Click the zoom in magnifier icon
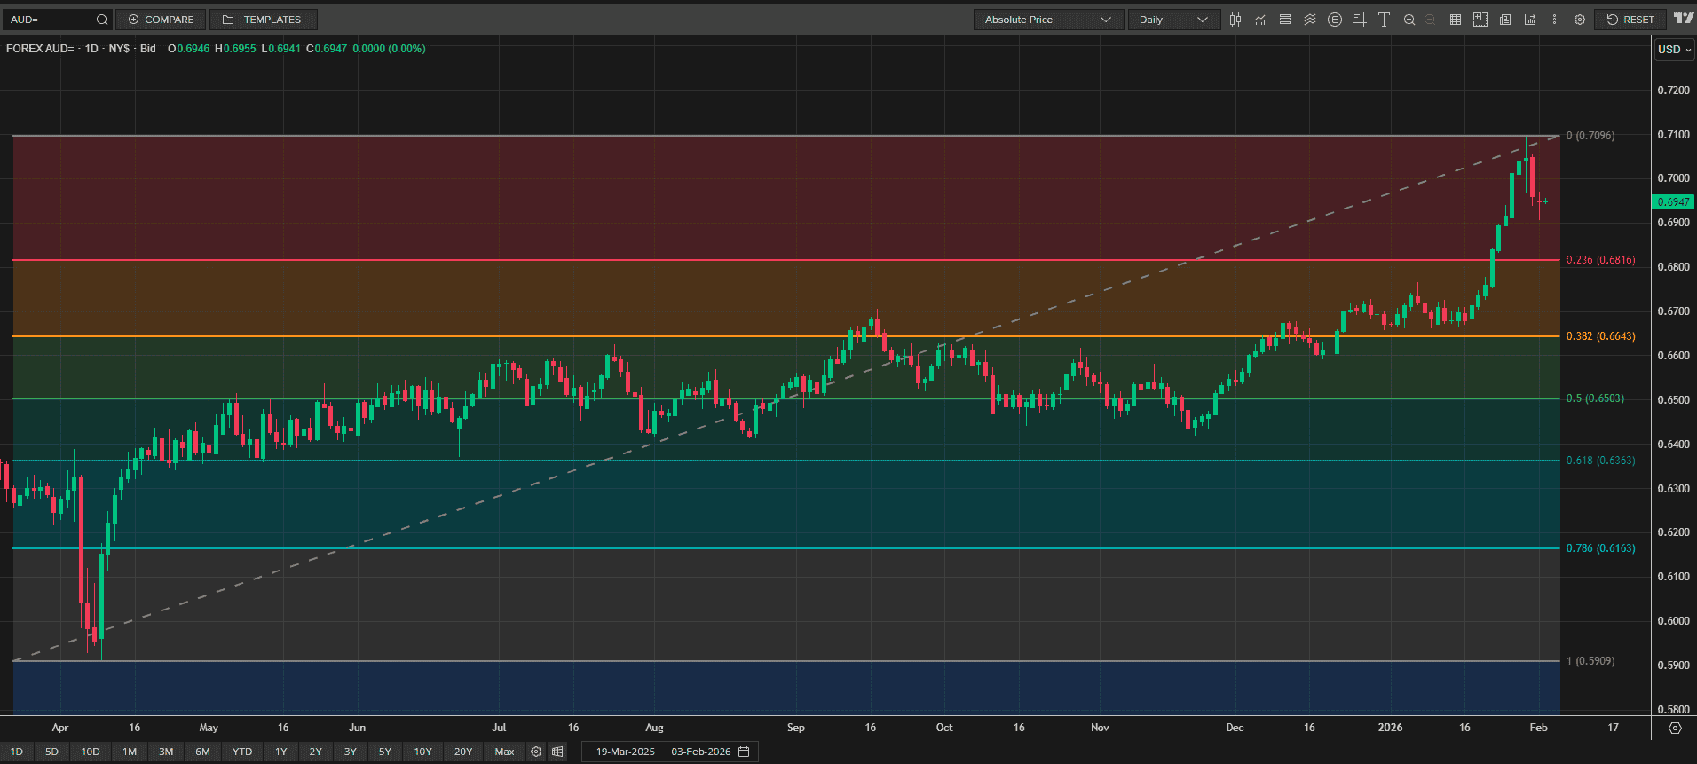1697x764 pixels. point(1409,20)
